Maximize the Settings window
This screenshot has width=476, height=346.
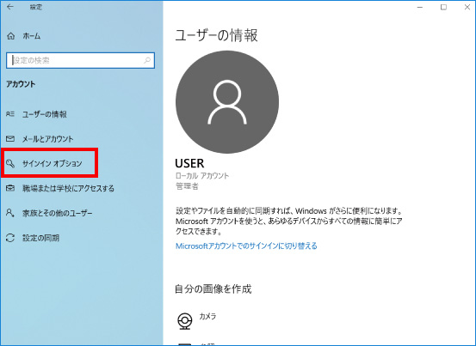point(443,7)
